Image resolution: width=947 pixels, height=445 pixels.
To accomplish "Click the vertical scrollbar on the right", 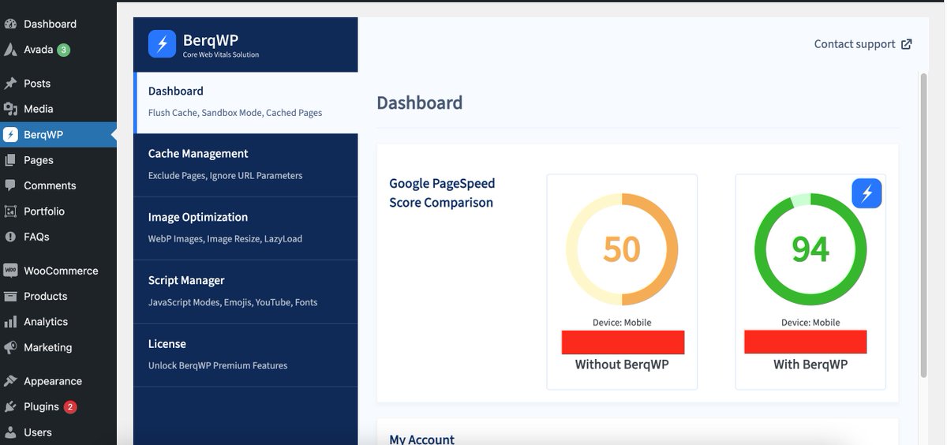I will point(923,225).
